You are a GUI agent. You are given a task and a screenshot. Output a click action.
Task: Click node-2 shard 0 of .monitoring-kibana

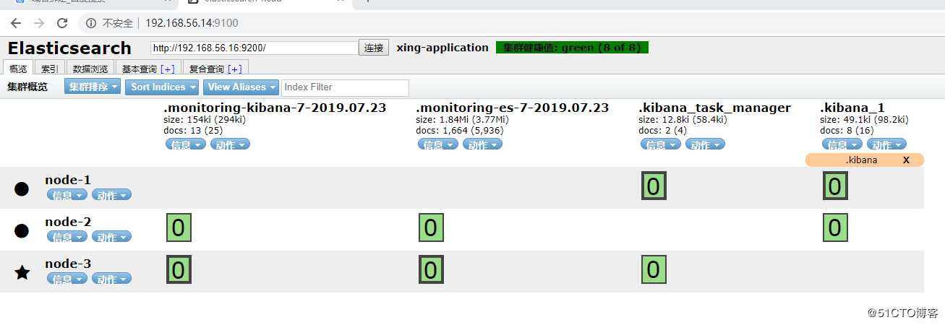179,228
